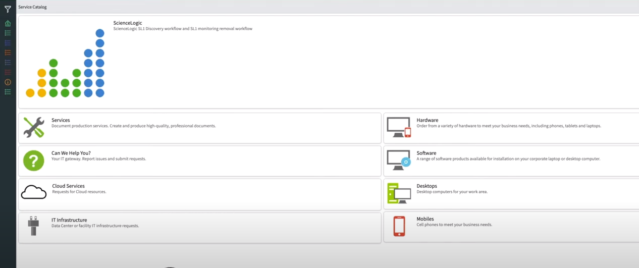Open the IT Infrastructure category
639x268 pixels.
coord(69,220)
